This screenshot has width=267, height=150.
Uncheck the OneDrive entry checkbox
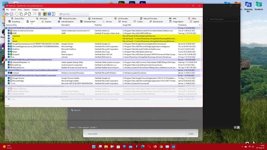[9, 49]
